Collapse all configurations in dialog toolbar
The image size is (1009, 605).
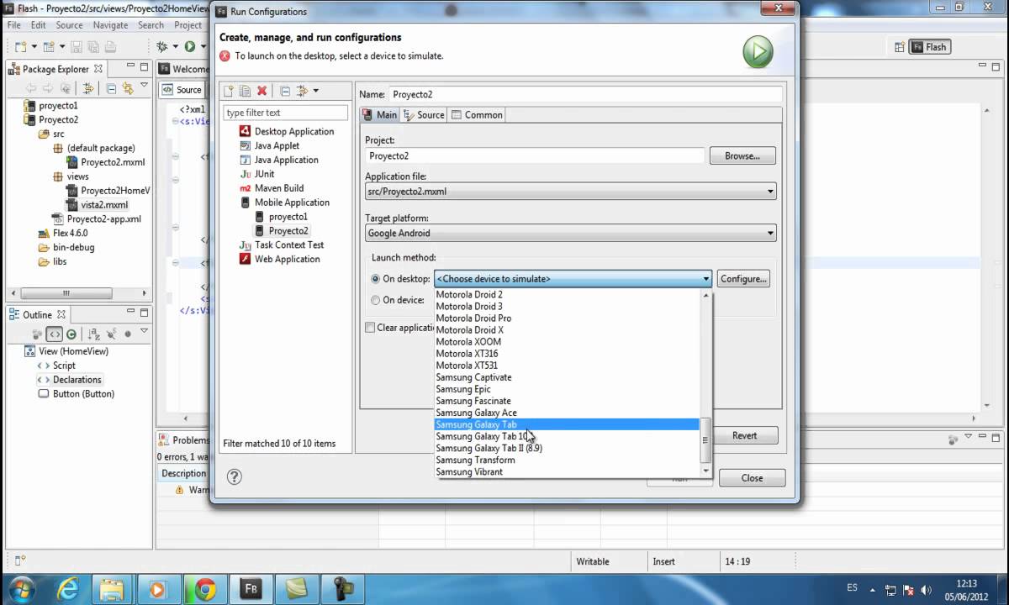(285, 91)
